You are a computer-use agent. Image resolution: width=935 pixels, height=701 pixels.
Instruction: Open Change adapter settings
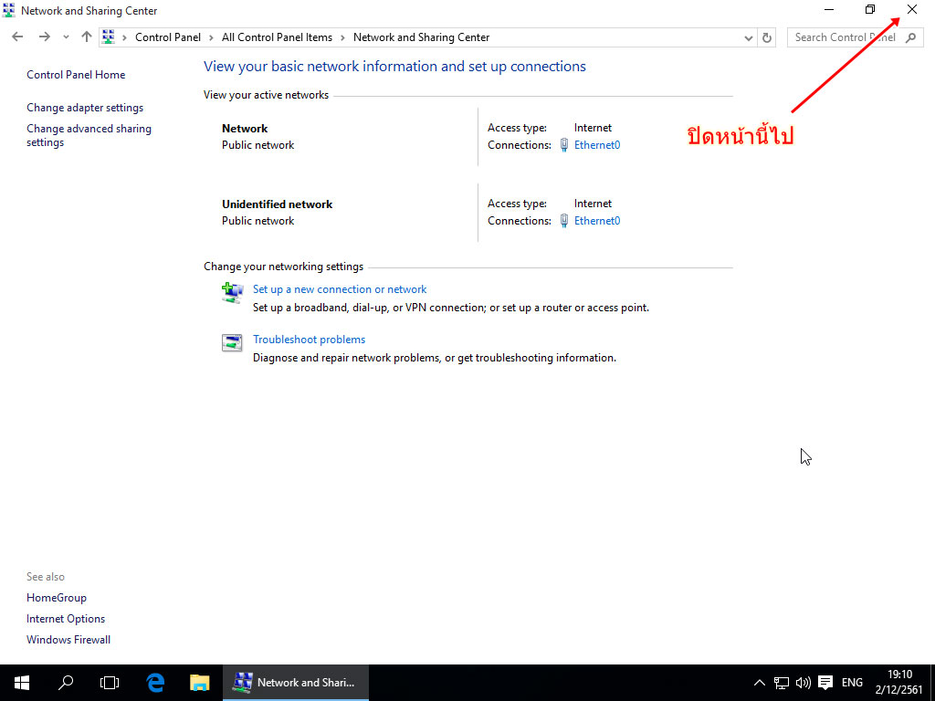pyautogui.click(x=85, y=108)
